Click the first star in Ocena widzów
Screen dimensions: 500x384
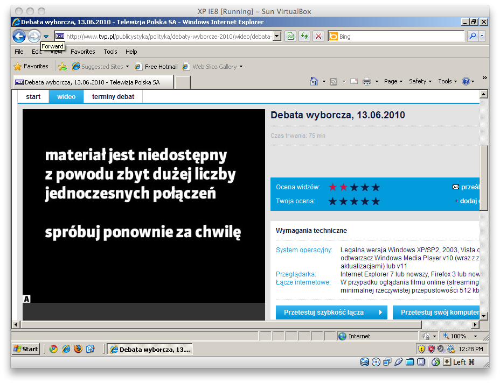(332, 187)
